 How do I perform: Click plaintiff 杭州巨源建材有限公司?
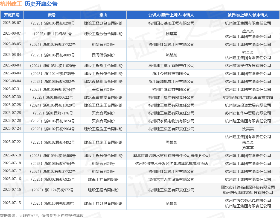click(x=171, y=89)
